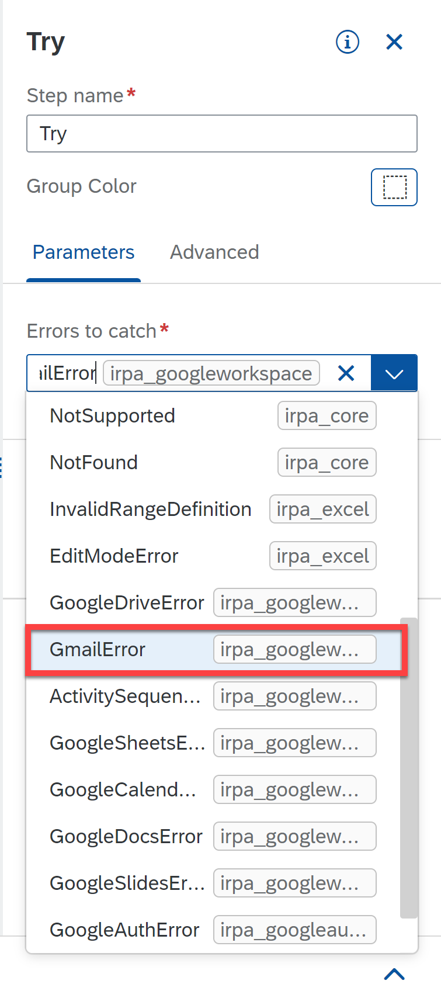Clear the Errors to catch field
Viewport: 441px width, 1005px height.
pos(346,373)
